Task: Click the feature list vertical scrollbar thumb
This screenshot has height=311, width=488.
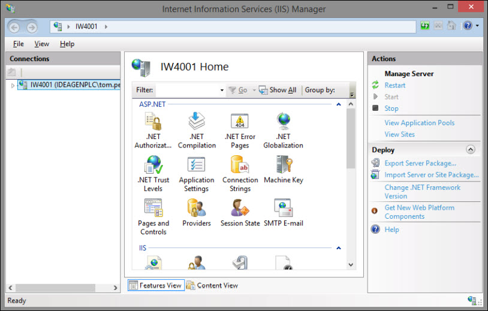Action: coord(351,138)
